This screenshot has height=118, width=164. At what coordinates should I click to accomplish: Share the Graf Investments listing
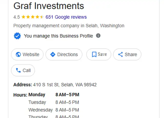(x=127, y=54)
